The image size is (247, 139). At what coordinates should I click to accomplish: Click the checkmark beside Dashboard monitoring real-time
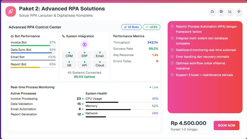point(172,50)
